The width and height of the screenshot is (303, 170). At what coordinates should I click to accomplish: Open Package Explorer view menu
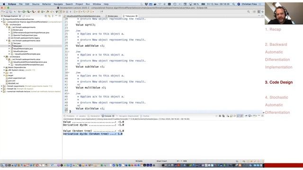click(53, 16)
